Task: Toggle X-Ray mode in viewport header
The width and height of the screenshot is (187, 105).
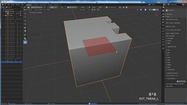Action: click(x=150, y=10)
